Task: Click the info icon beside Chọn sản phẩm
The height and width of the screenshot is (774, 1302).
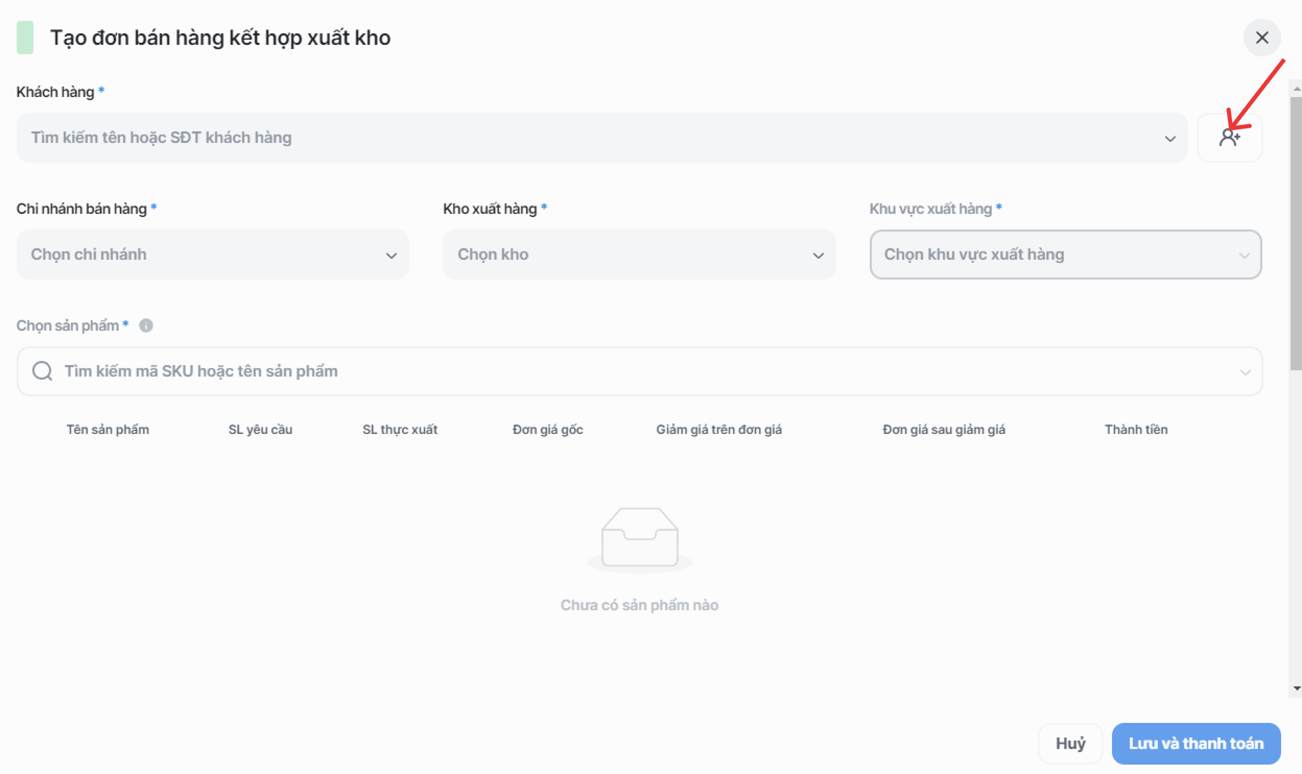Action: (x=146, y=325)
